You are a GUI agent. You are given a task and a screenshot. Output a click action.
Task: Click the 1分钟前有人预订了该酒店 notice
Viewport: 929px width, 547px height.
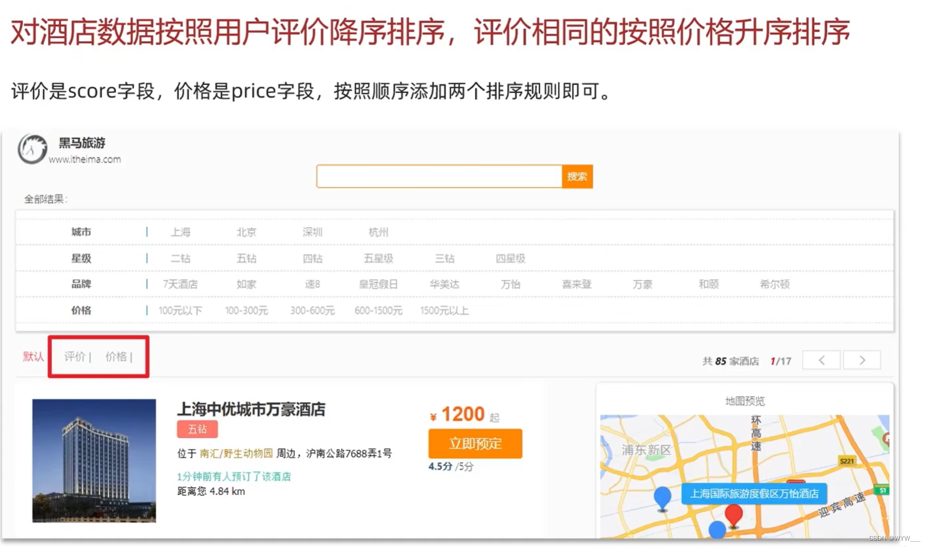point(234,476)
